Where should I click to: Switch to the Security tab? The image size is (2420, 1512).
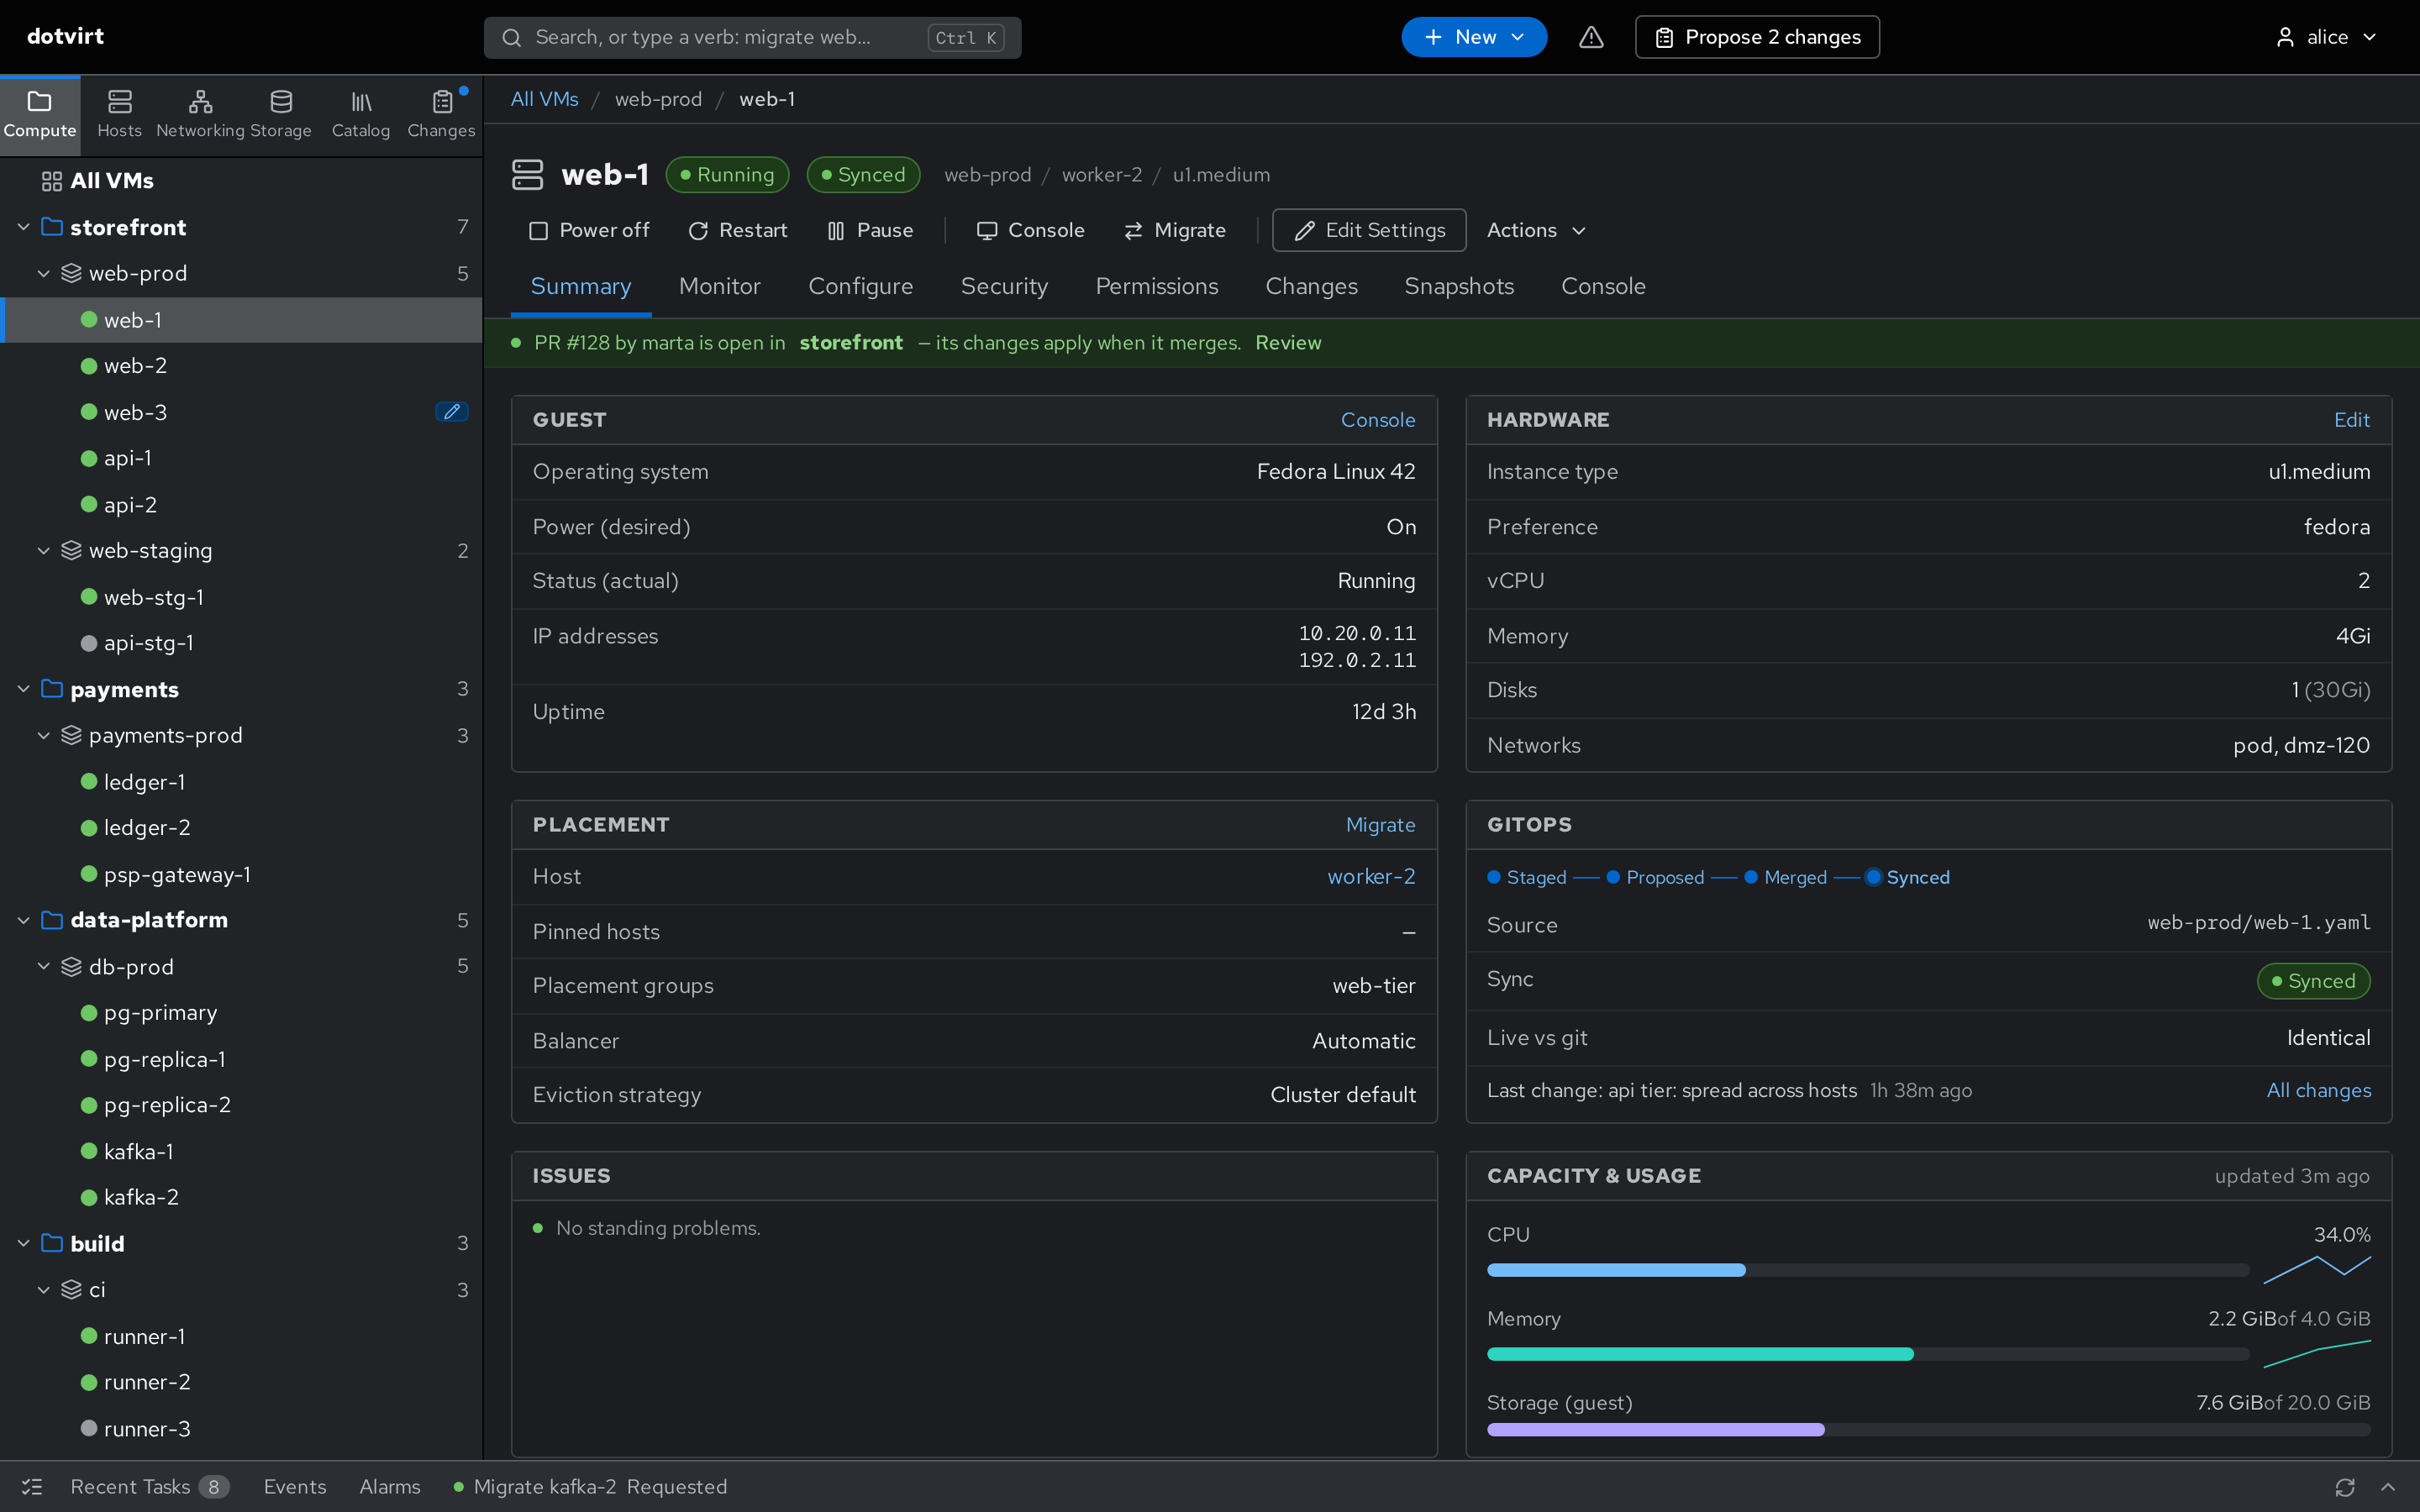point(1004,287)
